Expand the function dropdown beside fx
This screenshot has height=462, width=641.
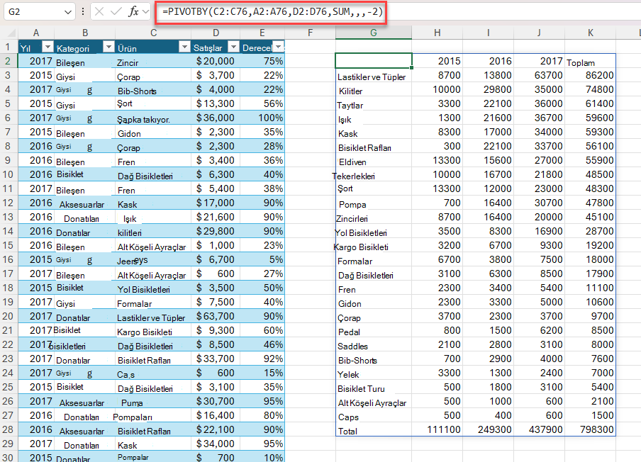[x=146, y=12]
